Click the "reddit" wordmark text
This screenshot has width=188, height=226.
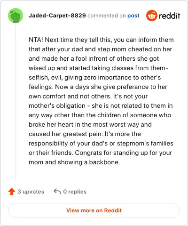[x=170, y=16]
